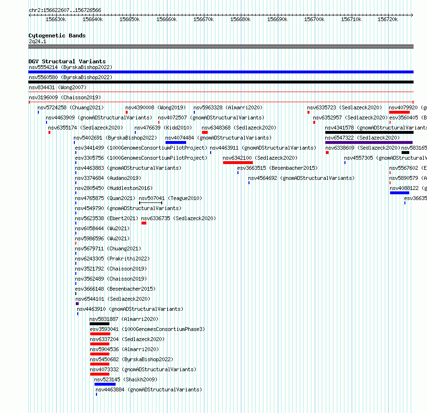
Task: Click the 156670k ruler position
Action: click(x=203, y=19)
